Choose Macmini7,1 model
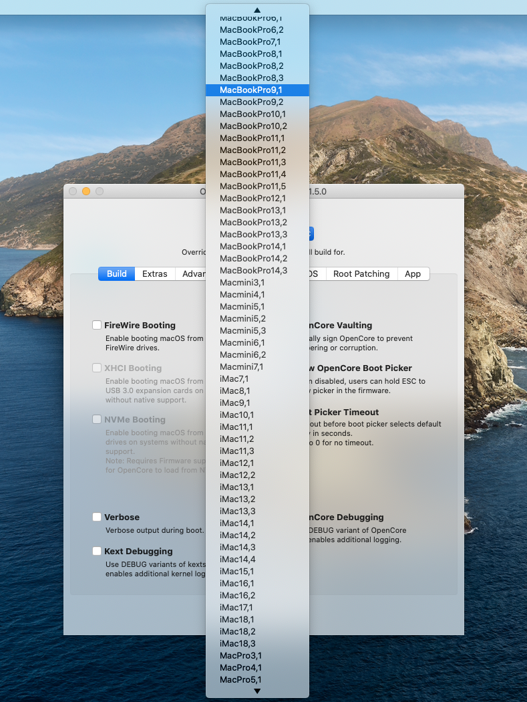Viewport: 527px width, 702px height. coord(257,366)
